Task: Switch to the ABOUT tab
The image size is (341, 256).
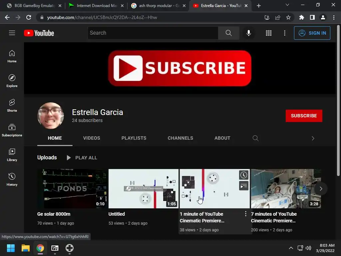Action: [222, 138]
